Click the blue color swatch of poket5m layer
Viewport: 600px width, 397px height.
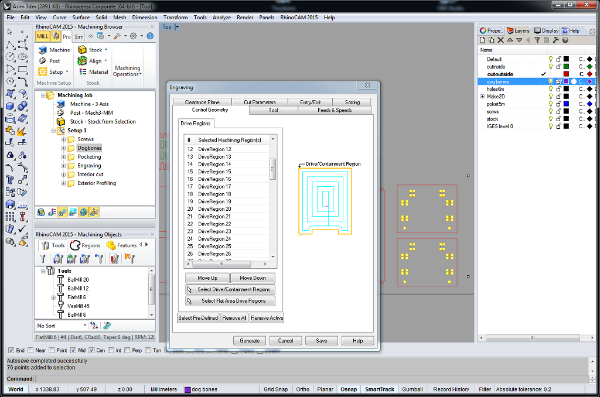click(566, 104)
